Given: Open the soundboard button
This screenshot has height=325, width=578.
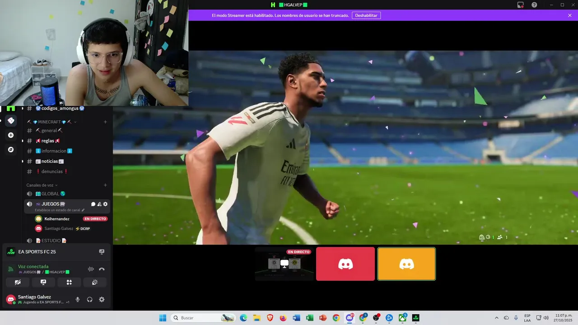Looking at the screenshot, I should 95,282.
